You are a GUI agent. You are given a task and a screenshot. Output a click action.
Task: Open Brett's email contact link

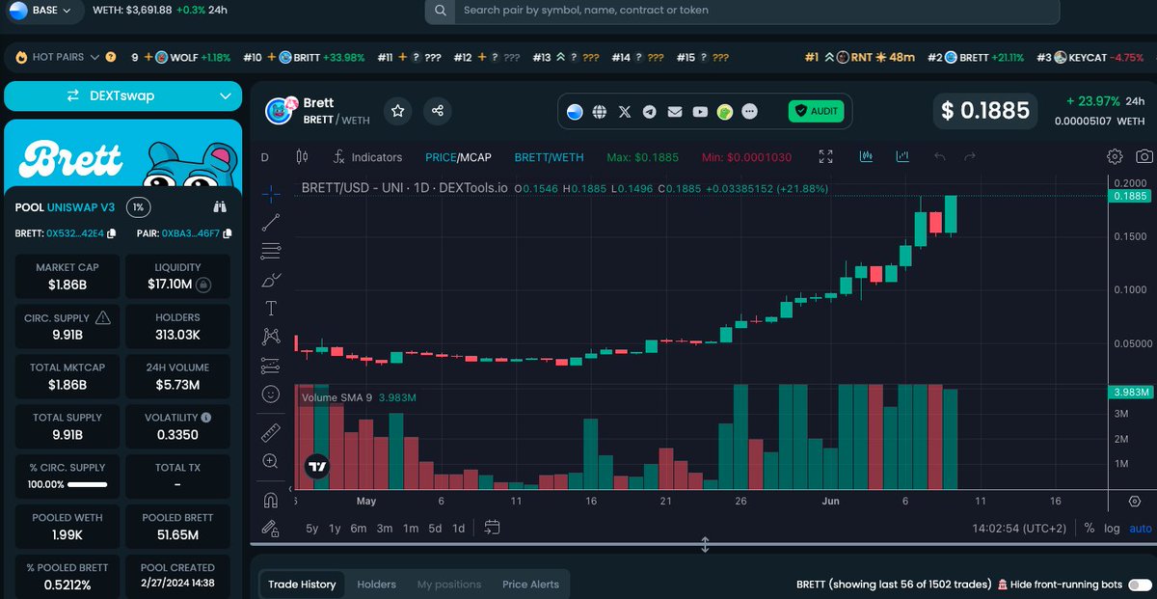[675, 112]
